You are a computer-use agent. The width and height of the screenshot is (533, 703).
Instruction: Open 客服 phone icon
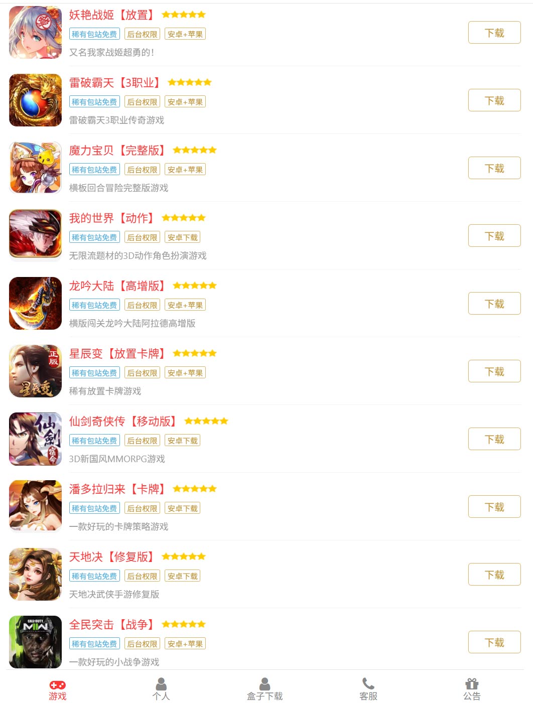(368, 684)
